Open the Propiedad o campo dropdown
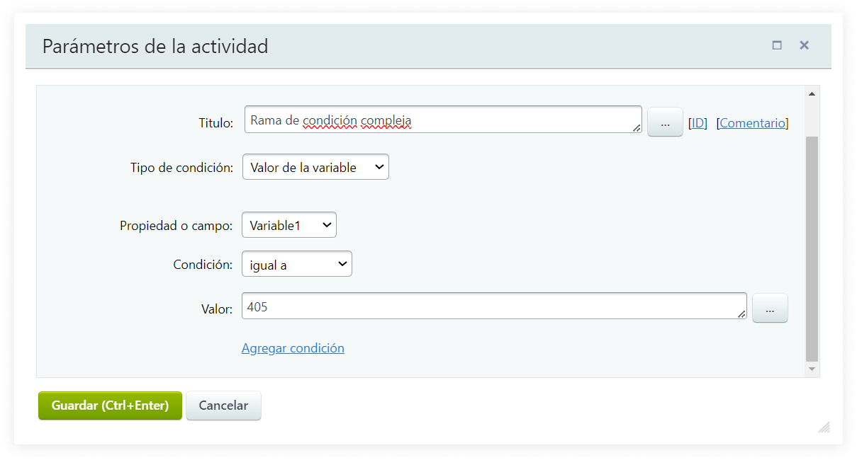 tap(289, 225)
